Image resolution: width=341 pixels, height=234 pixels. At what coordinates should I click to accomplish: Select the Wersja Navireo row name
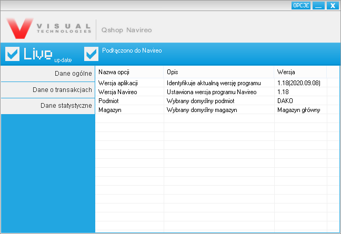coord(118,92)
